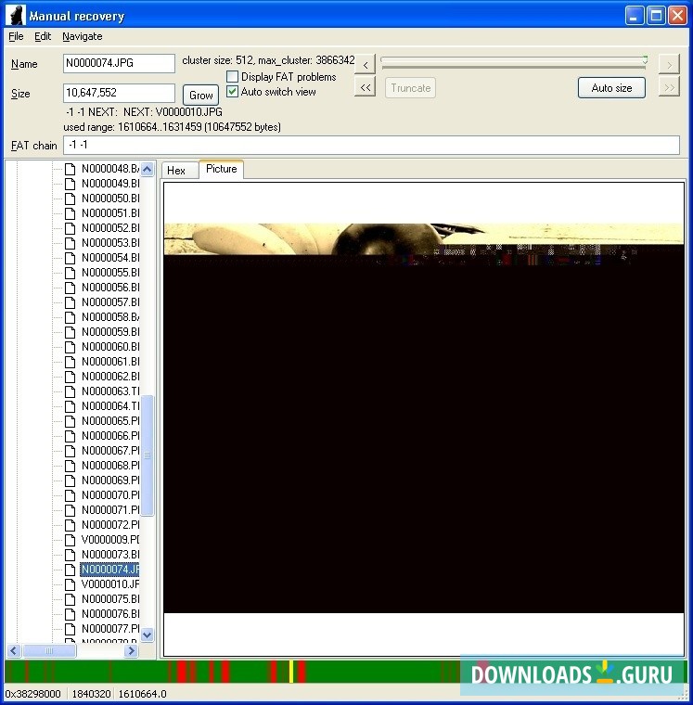Click the double left arrow button
Screen dimensions: 693x705
366,87
